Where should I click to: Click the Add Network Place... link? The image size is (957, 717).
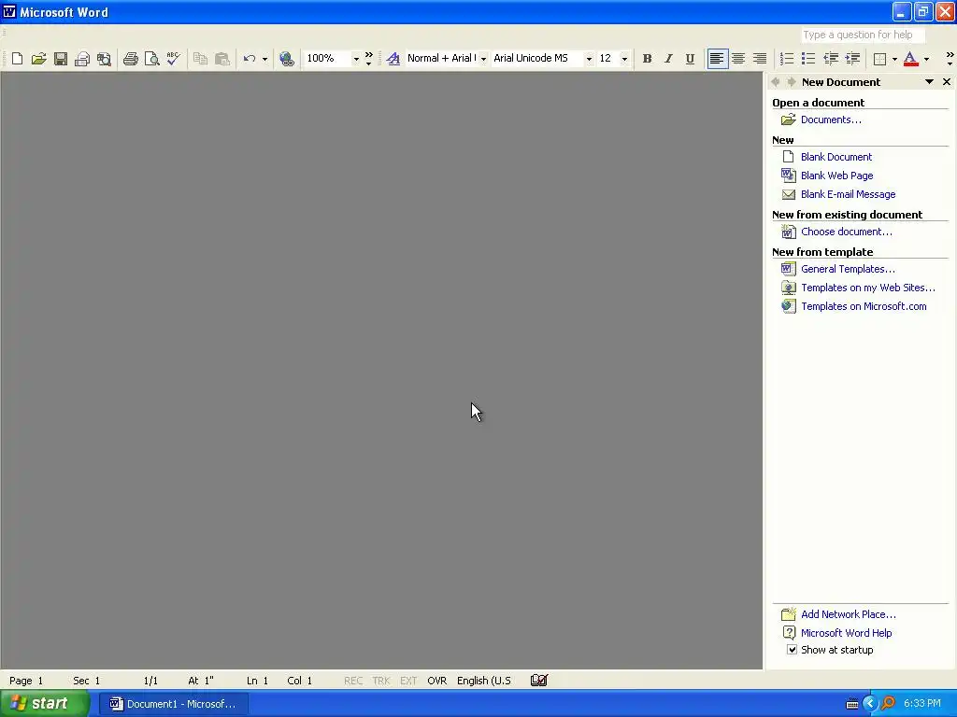click(849, 614)
